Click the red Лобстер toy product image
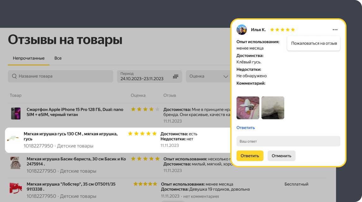Screen dimensions: 362x202 [16, 188]
